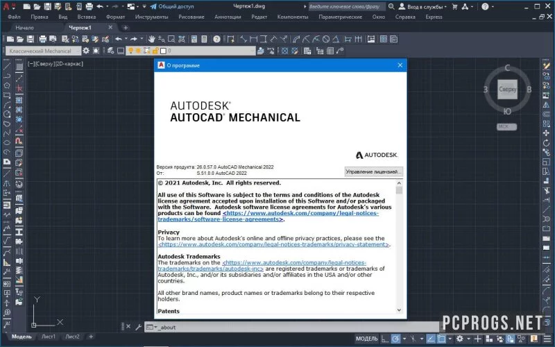
Task: Click the Сверху face on the ViewCube
Action: coord(507,90)
